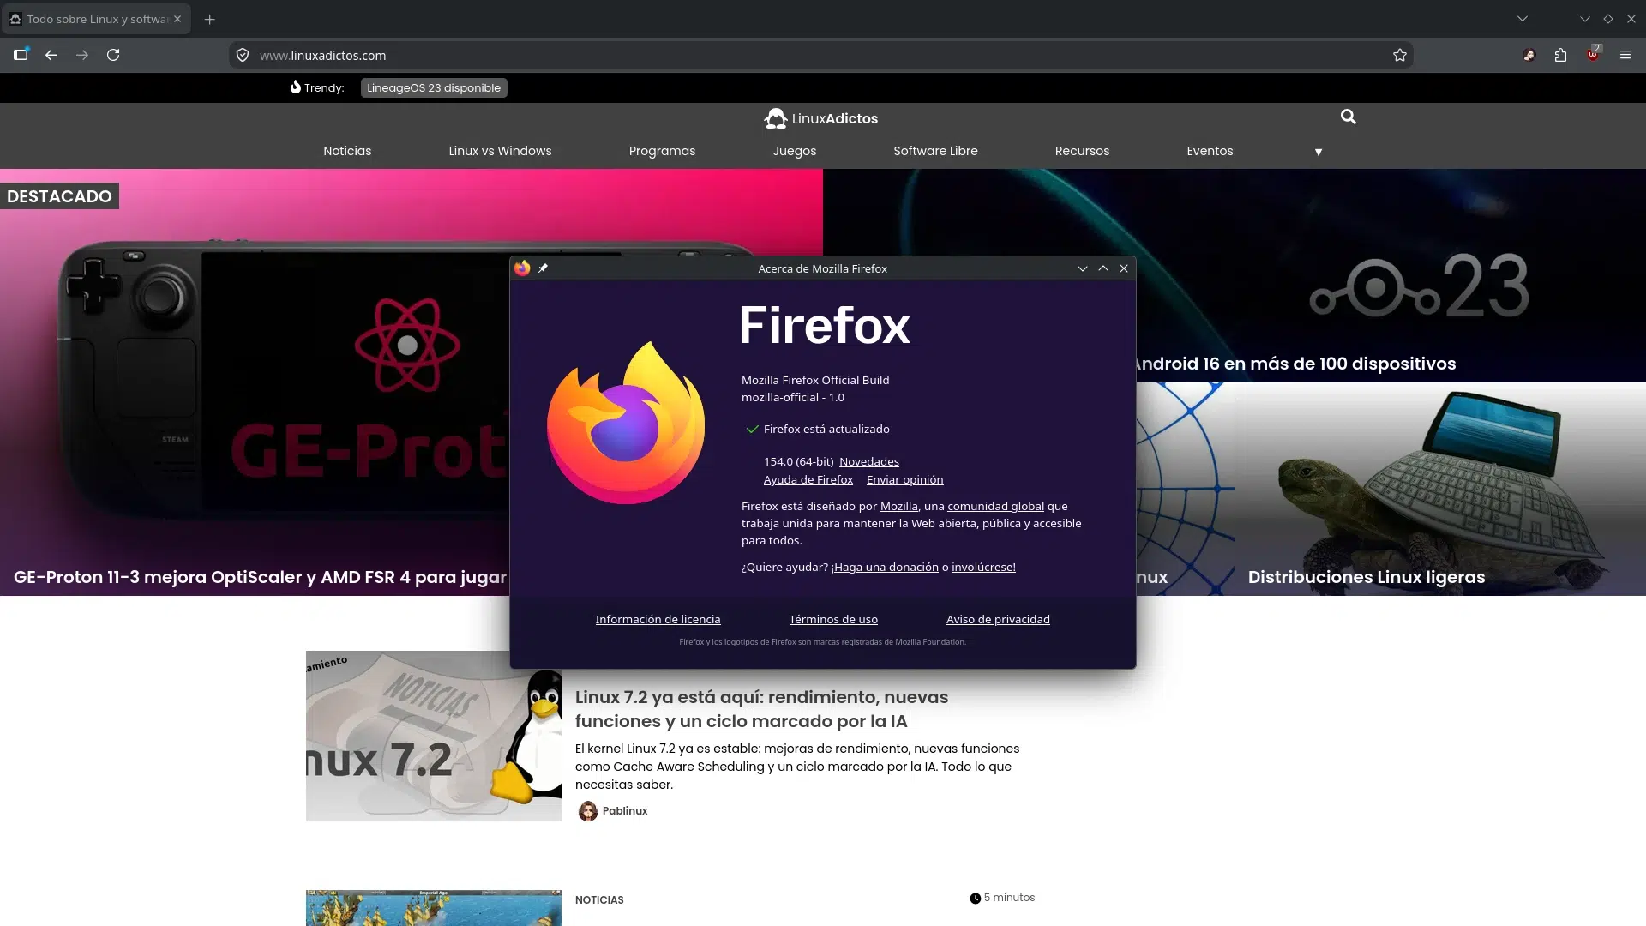The image size is (1646, 926).
Task: Go forward with the forward arrow
Action: coord(82,55)
